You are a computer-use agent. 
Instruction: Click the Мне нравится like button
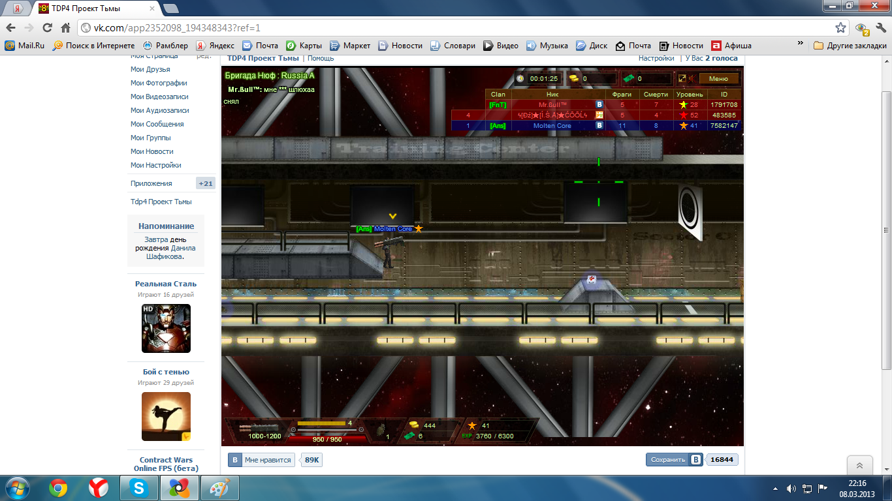261,460
